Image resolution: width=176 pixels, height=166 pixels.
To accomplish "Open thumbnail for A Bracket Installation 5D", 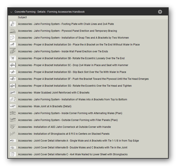I will [13, 72].
